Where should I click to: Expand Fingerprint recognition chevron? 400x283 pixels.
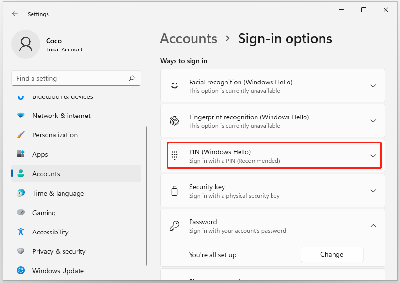pyautogui.click(x=373, y=121)
